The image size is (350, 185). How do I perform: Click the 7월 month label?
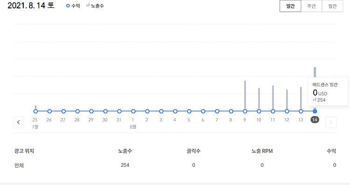35,127
